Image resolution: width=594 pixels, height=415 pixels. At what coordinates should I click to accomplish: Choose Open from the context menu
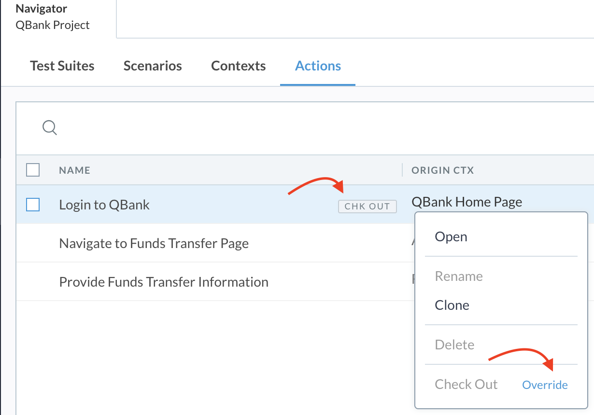click(451, 236)
